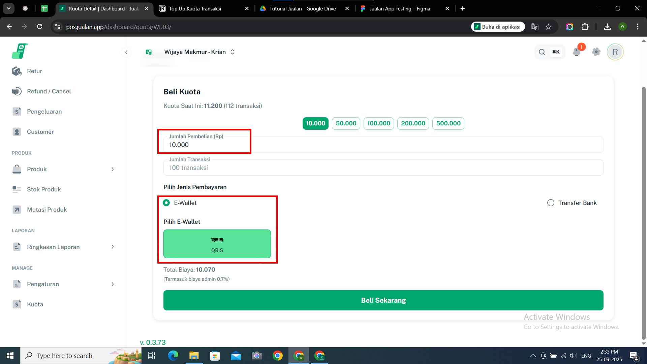Image resolution: width=647 pixels, height=364 pixels.
Task: Select the E-Wallet radio button
Action: click(x=166, y=203)
